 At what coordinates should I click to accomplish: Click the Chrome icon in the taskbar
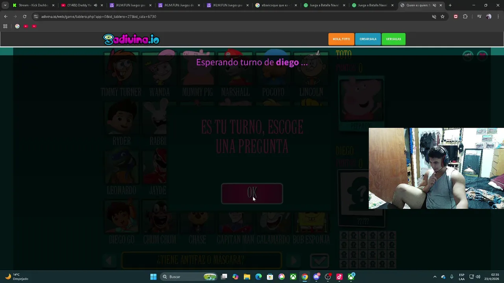[x=305, y=277]
